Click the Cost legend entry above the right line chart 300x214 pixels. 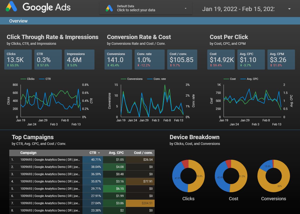point(230,79)
